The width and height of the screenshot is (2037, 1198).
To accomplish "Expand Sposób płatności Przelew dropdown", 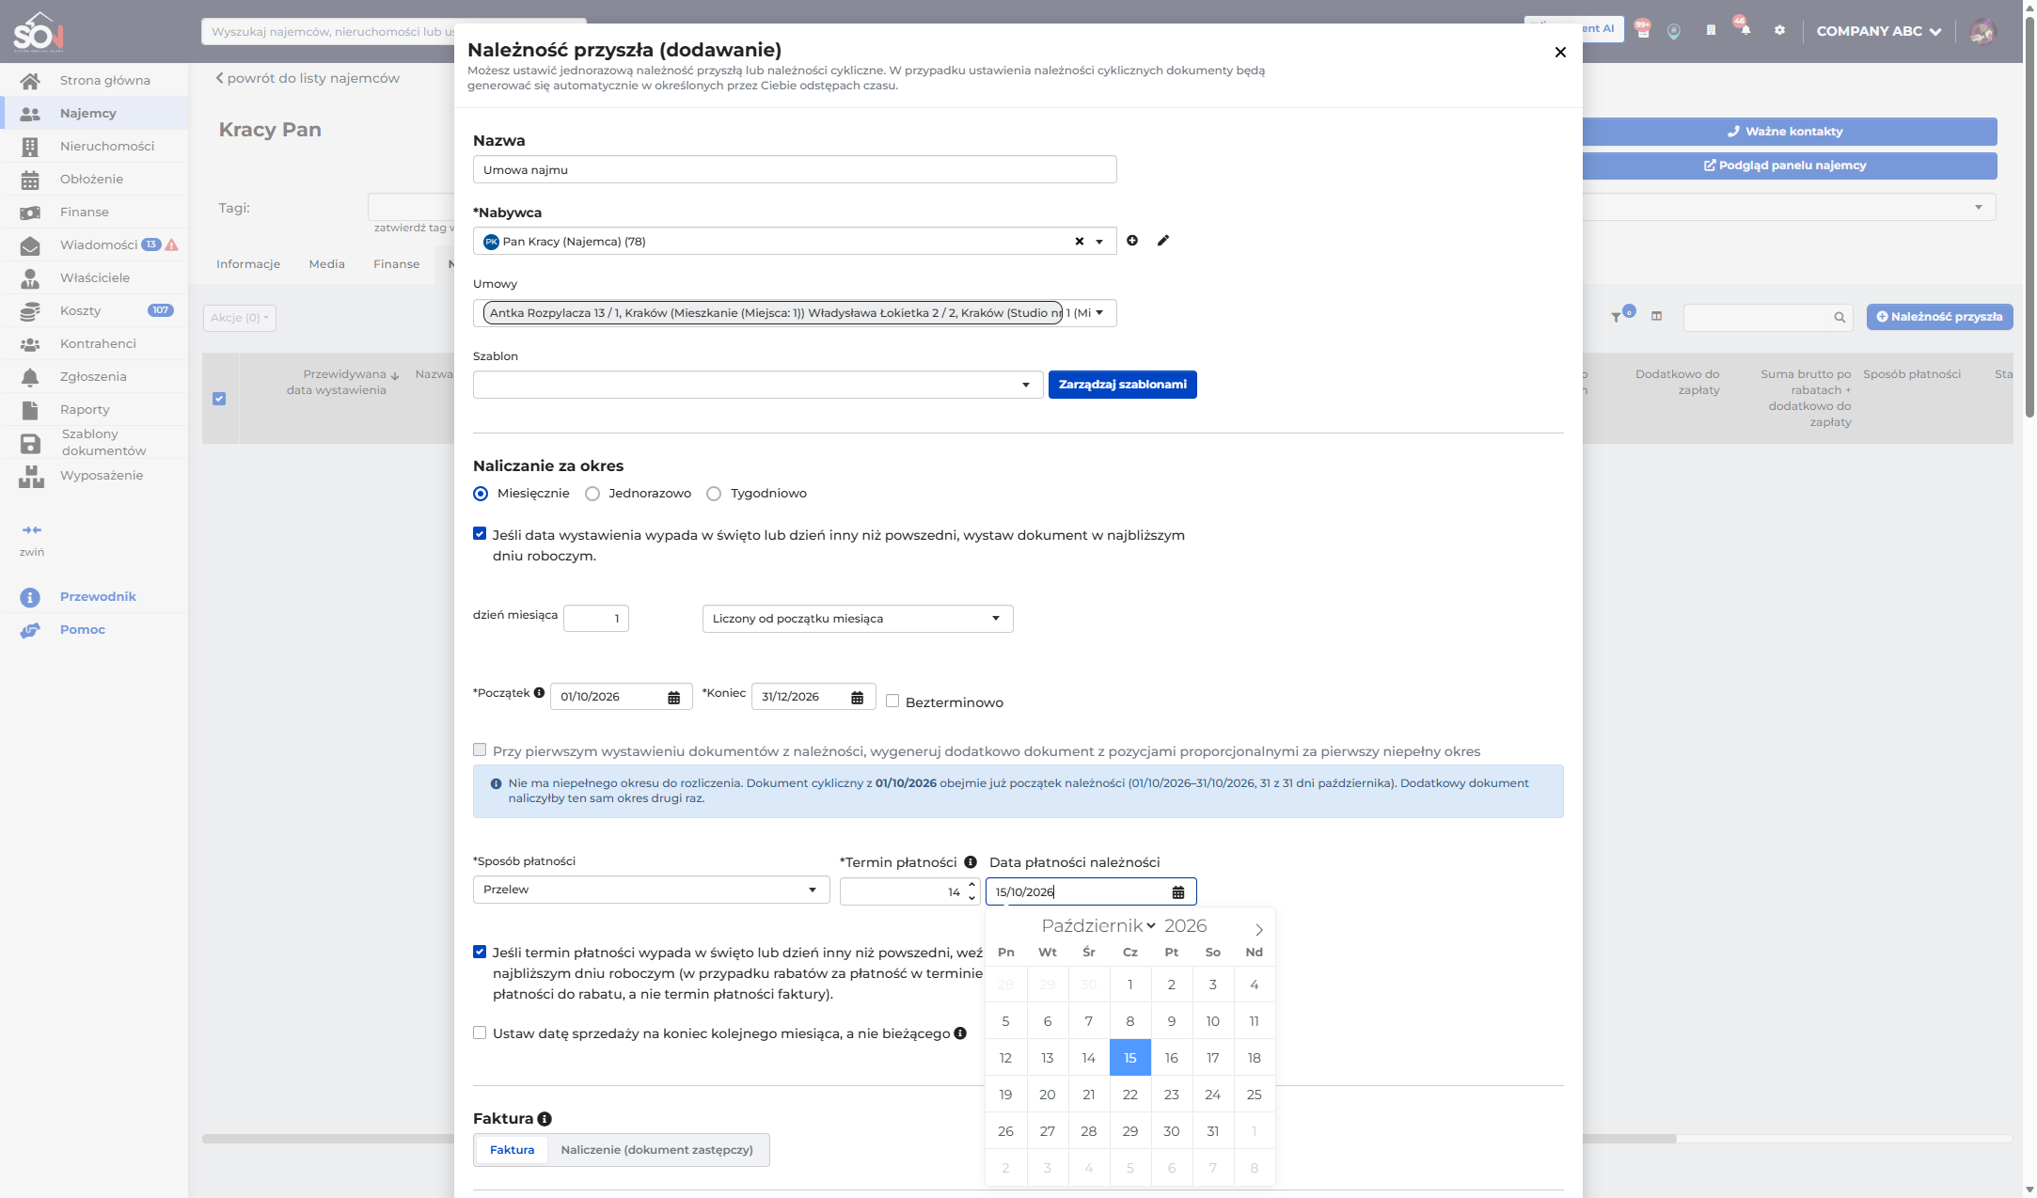I will coord(651,890).
